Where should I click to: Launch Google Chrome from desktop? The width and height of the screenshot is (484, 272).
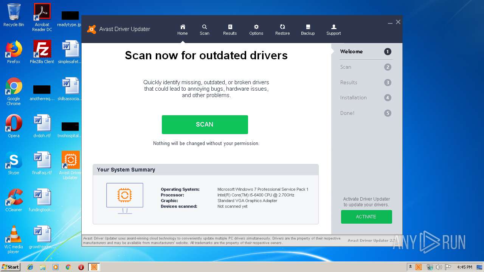(x=14, y=91)
